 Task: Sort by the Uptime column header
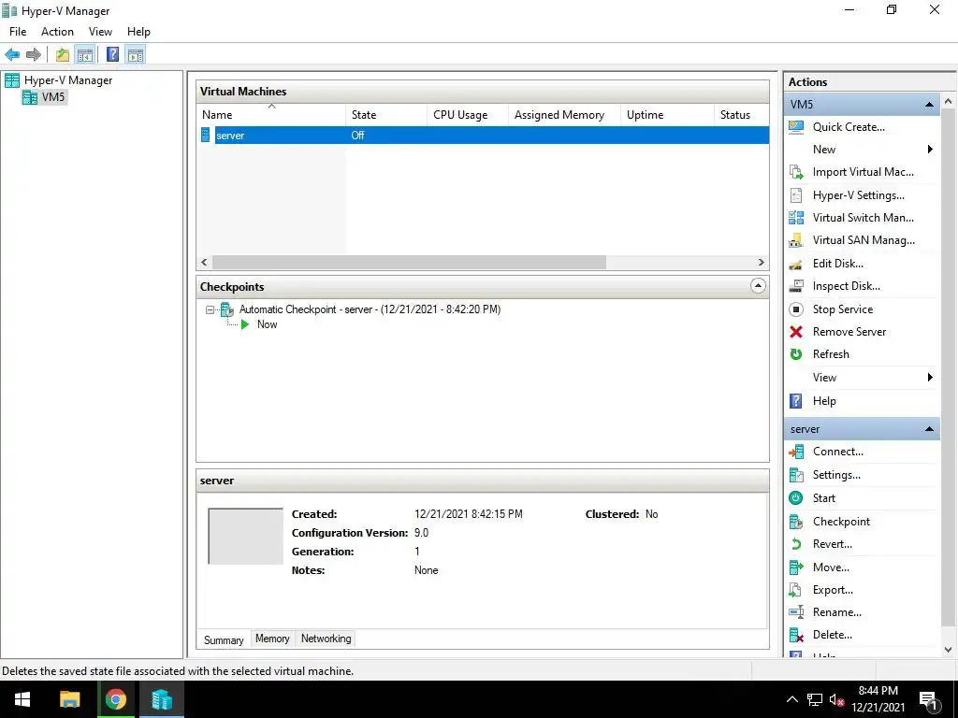[x=667, y=115]
